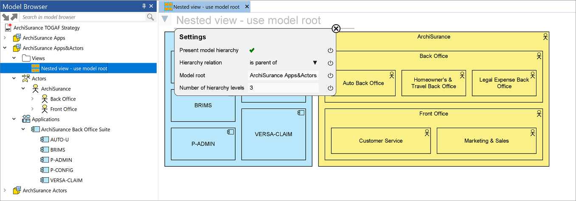Click the search magnifier icon in model browser
576x201 pixels.
[150, 17]
